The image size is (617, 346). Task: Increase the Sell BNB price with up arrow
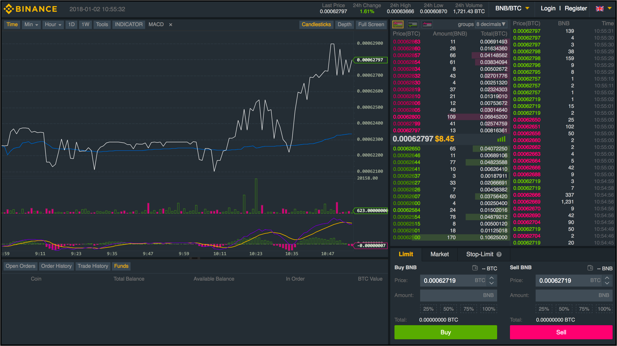click(607, 278)
